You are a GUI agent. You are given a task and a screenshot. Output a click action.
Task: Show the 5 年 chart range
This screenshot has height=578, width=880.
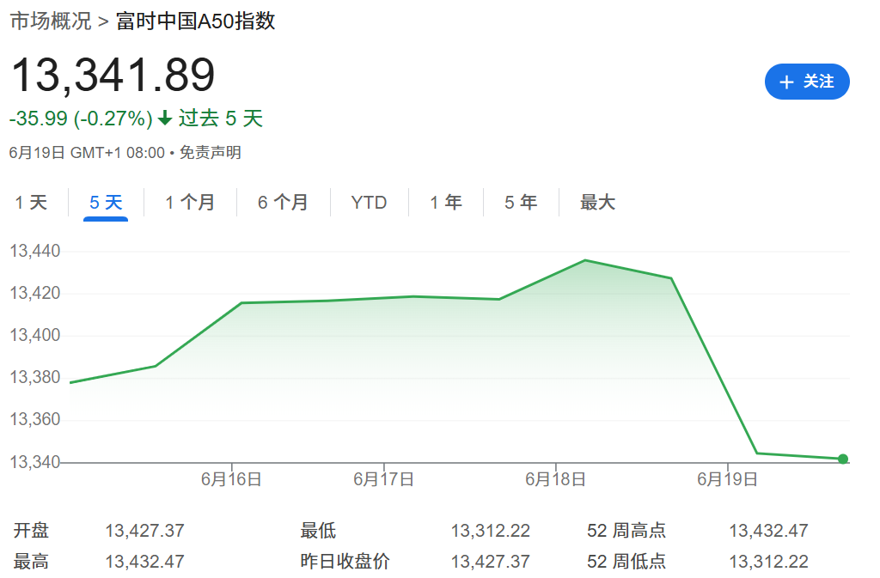point(521,203)
